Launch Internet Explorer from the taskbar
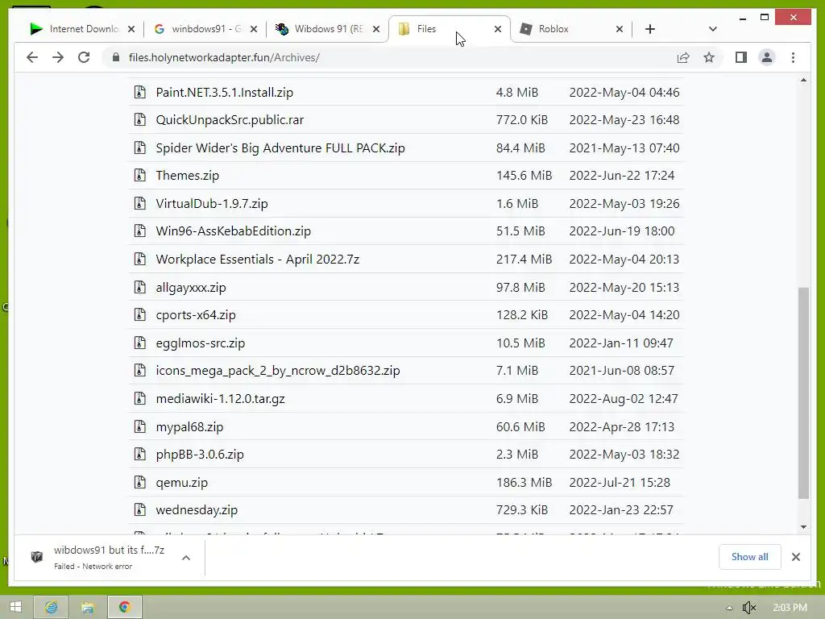825x619 pixels. 51,607
